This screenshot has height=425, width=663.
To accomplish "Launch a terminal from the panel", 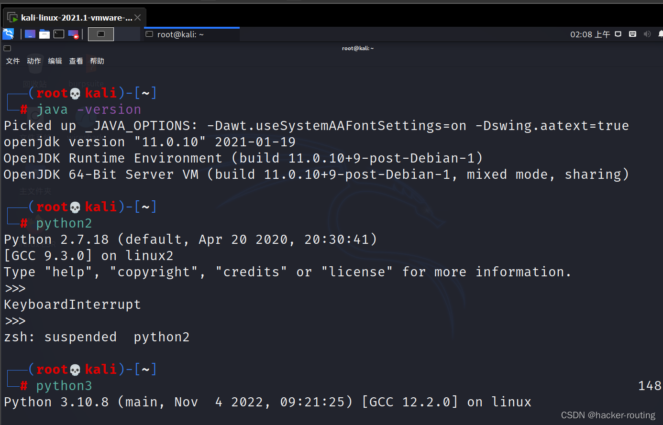I will point(58,33).
